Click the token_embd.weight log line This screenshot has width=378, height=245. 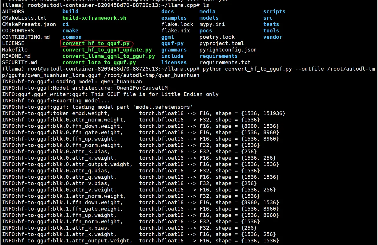click(x=144, y=113)
